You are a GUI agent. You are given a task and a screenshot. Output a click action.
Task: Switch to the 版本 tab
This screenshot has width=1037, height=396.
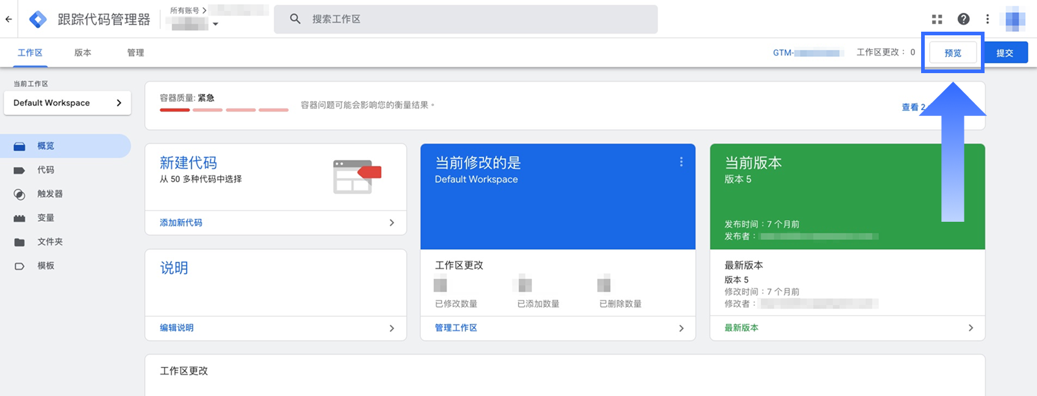[x=83, y=53]
